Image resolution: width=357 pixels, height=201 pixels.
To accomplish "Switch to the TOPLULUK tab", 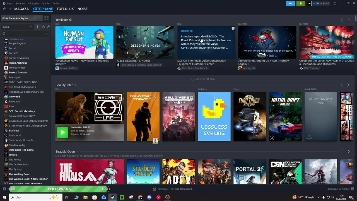I will pyautogui.click(x=65, y=9).
